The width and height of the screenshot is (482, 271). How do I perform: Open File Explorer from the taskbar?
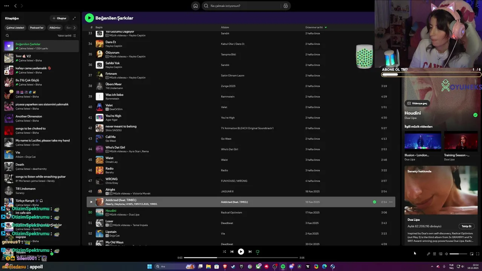coord(208,266)
